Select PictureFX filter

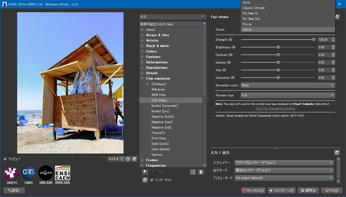point(158,133)
